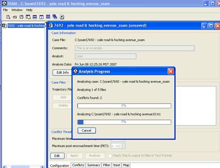220x168 pixels.
Task: Click the Save disk toolbar icon
Action: click(x=22, y=17)
